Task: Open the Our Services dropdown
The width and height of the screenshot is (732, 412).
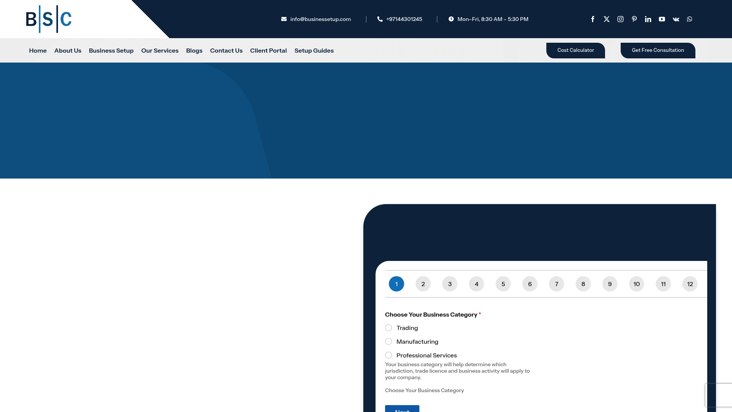Action: click(x=160, y=50)
